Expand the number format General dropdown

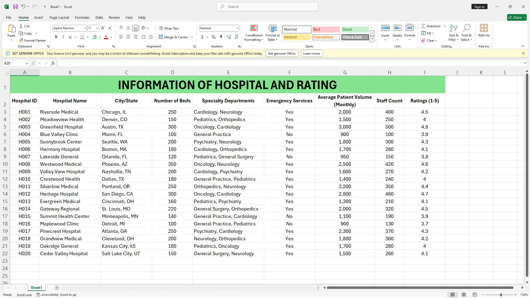[x=237, y=28]
